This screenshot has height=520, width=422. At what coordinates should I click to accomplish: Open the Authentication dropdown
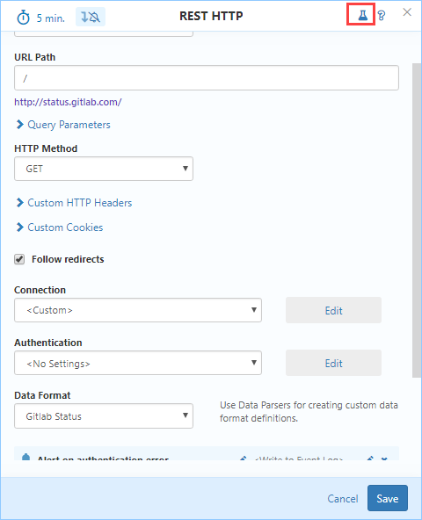coord(138,363)
